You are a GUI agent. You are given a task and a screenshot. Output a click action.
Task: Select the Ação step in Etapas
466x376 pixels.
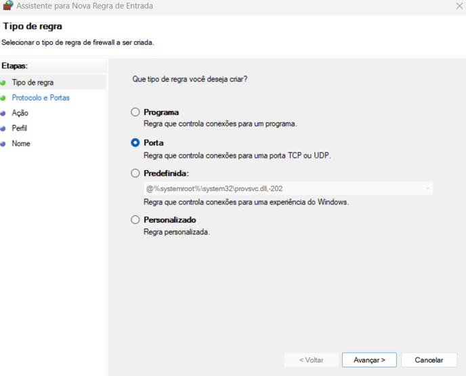[x=20, y=113]
